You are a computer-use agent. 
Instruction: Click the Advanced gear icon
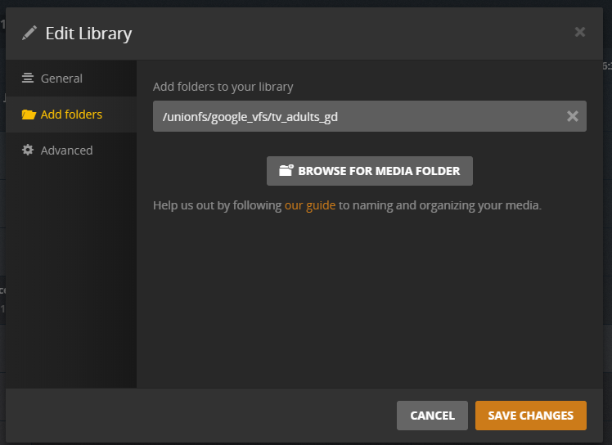[28, 150]
